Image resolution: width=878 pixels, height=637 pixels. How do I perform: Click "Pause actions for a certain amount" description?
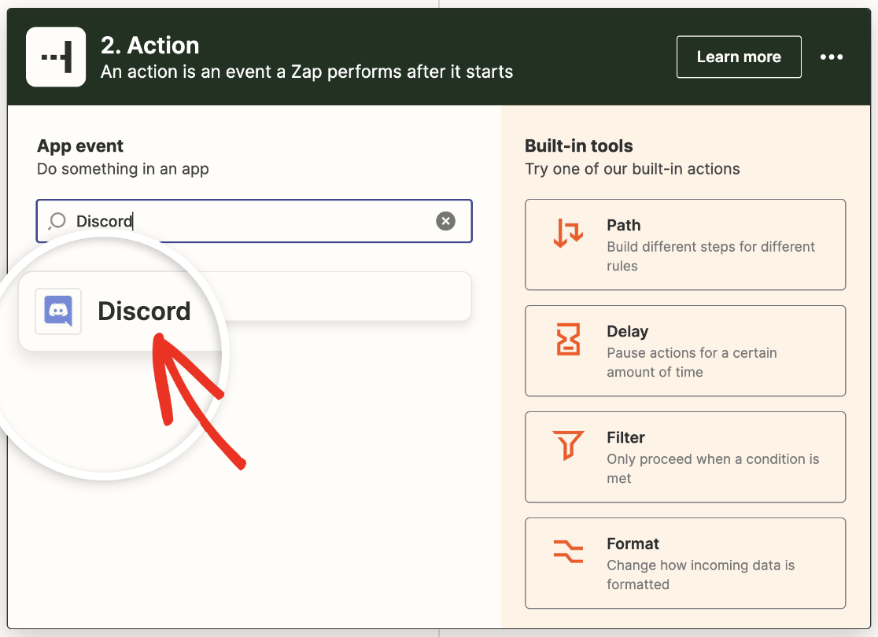click(x=692, y=363)
